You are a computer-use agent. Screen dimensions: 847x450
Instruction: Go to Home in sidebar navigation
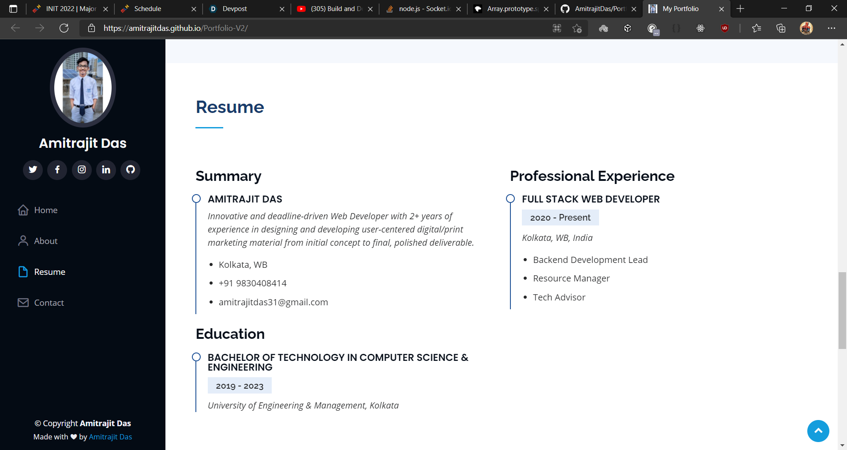click(x=37, y=210)
